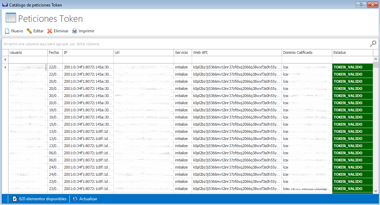Click the Editar label
Screen dimensions: 380x205
(38, 31)
